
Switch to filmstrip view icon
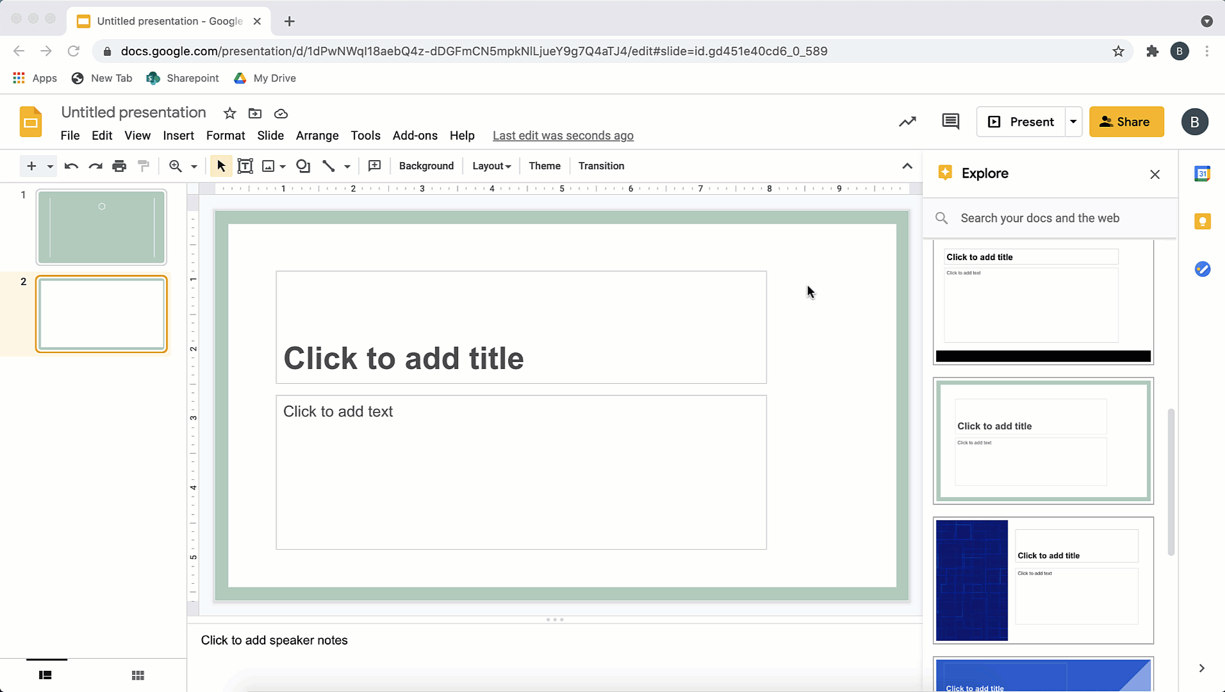(45, 675)
